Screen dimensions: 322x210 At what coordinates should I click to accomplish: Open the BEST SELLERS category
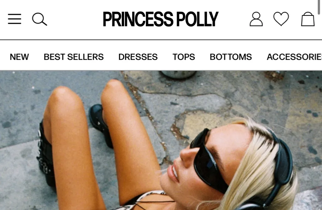tap(73, 57)
